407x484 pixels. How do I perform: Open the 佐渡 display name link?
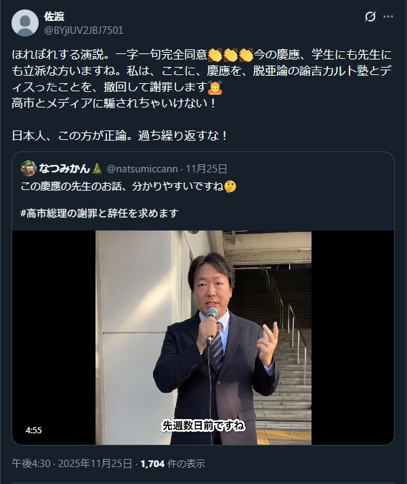pyautogui.click(x=54, y=16)
